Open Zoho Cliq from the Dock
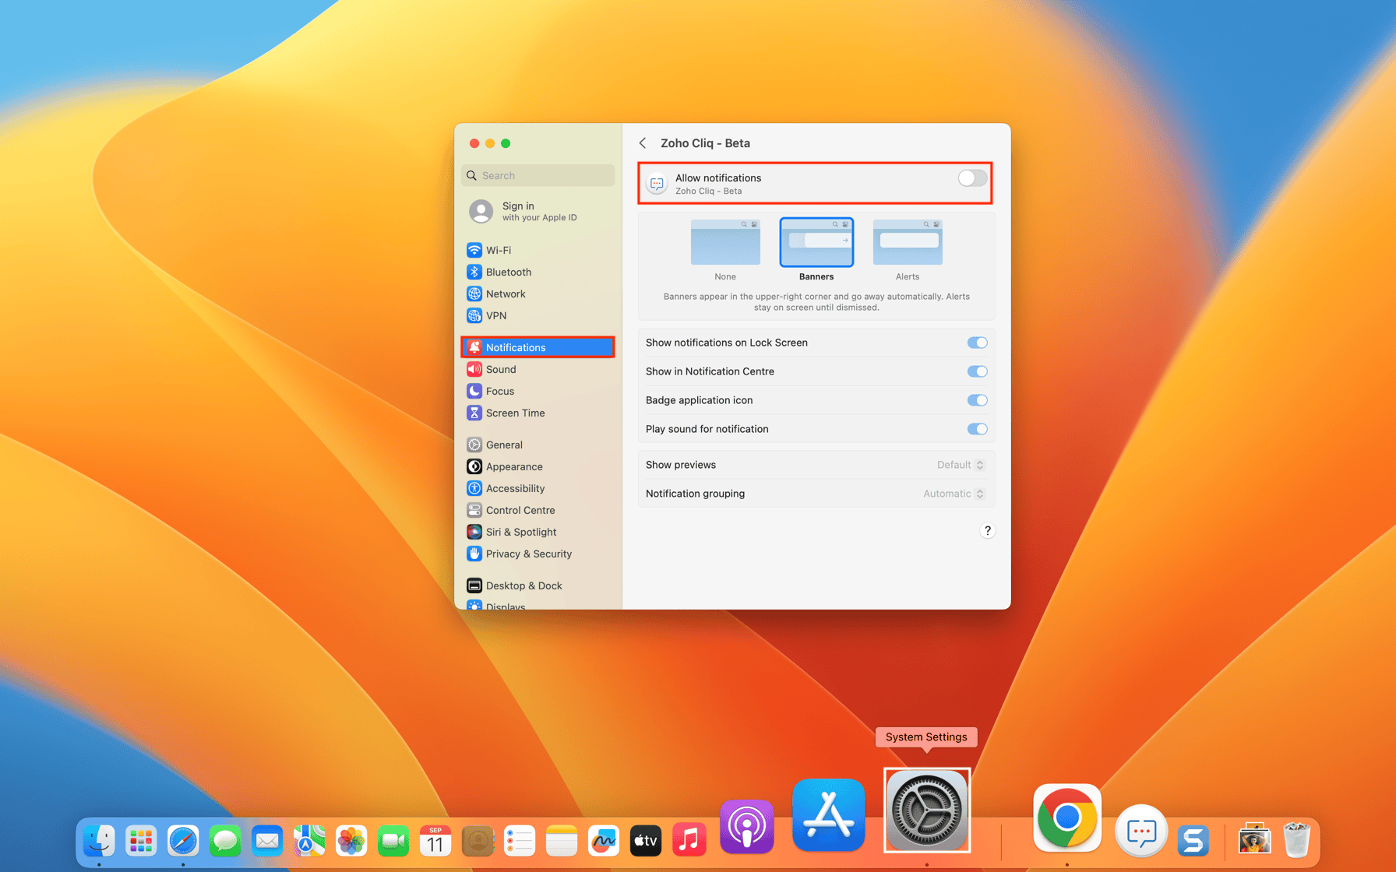This screenshot has width=1396, height=872. (1141, 831)
